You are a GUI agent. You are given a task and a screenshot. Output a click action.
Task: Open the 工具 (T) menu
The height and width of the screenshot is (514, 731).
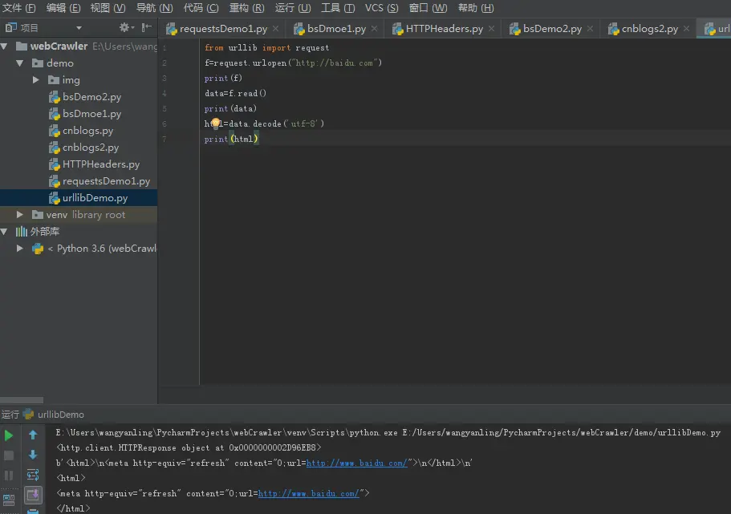338,8
